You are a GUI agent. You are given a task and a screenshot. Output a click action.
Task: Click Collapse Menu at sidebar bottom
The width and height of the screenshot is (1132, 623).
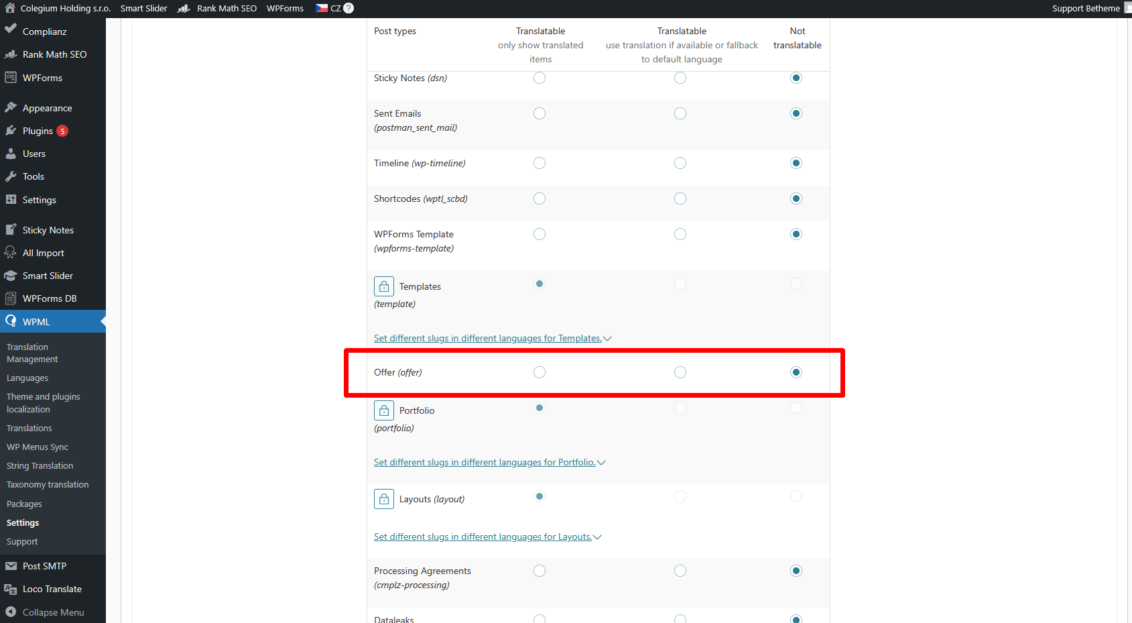[53, 612]
